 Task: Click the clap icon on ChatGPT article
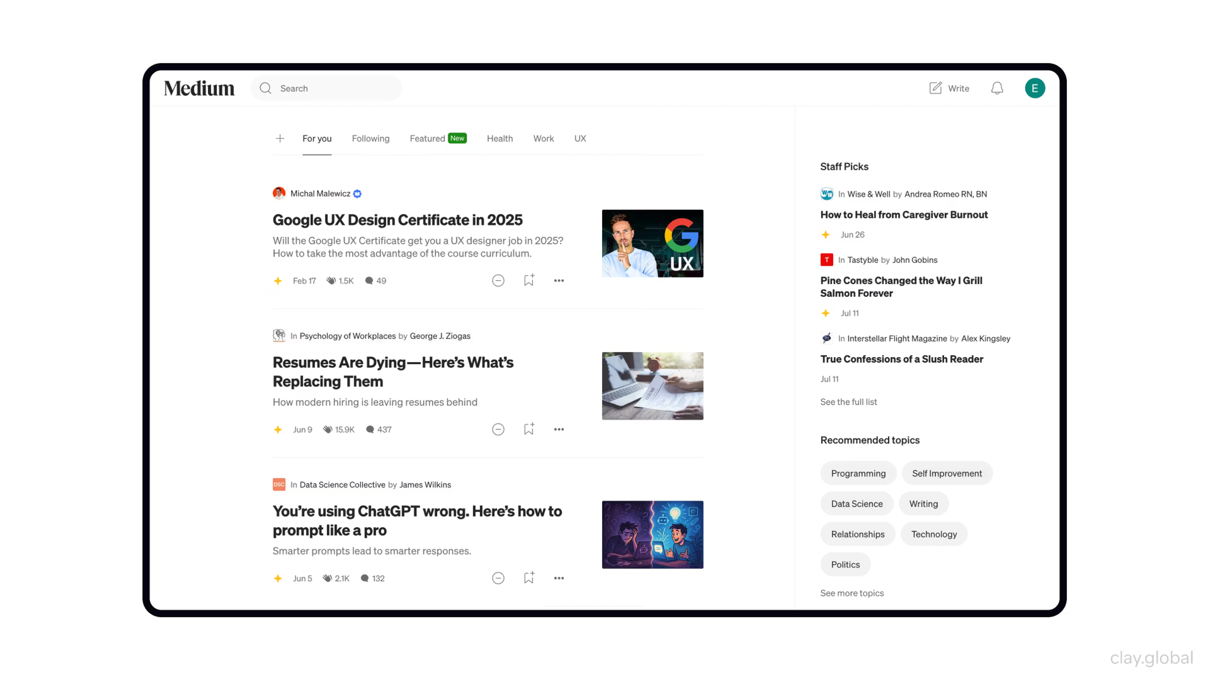pos(327,578)
